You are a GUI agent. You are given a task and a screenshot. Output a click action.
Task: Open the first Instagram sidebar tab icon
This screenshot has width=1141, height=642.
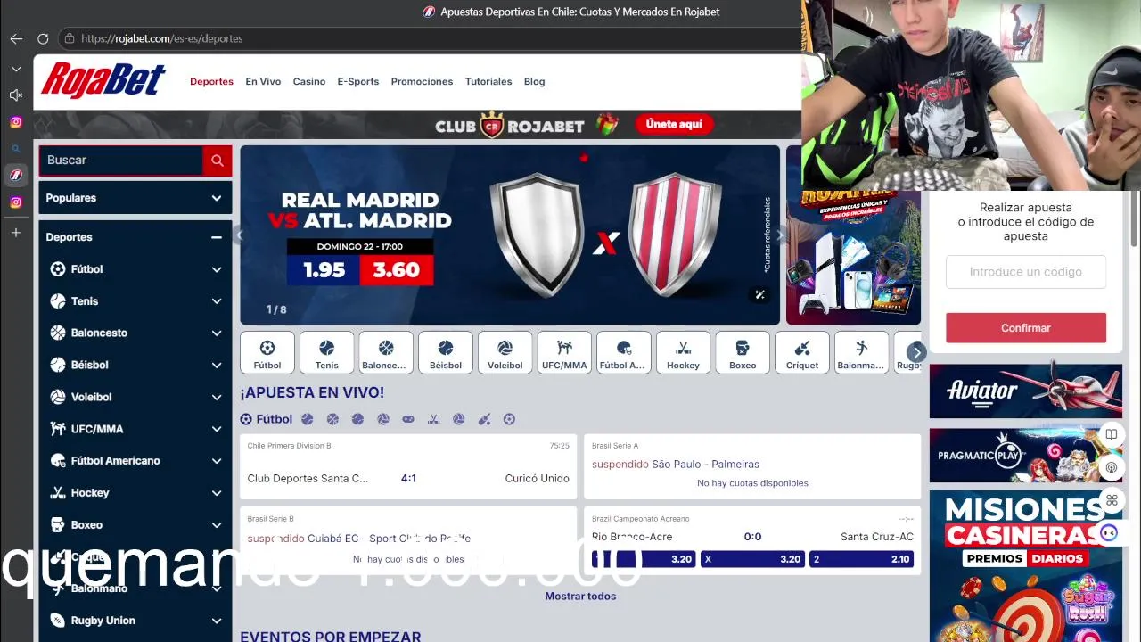tap(16, 122)
